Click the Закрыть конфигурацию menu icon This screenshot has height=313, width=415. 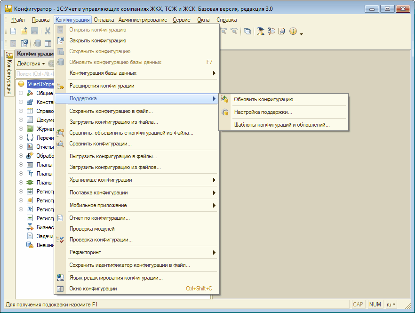[x=61, y=40]
